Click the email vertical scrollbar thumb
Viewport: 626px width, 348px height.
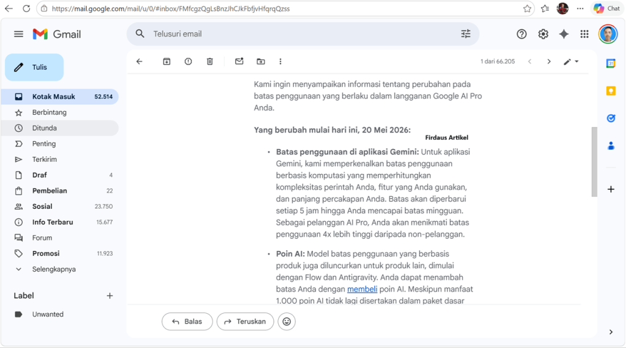pos(594,162)
